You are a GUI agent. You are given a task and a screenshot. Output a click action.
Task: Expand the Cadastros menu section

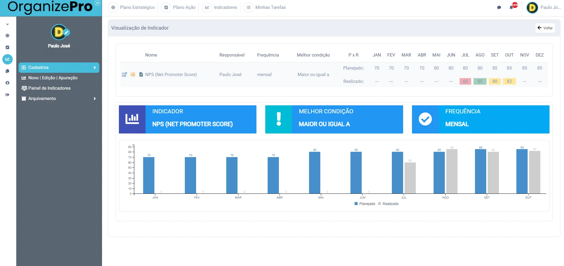coord(59,67)
